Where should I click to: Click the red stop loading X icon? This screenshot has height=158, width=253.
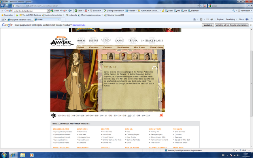coord(205,6)
